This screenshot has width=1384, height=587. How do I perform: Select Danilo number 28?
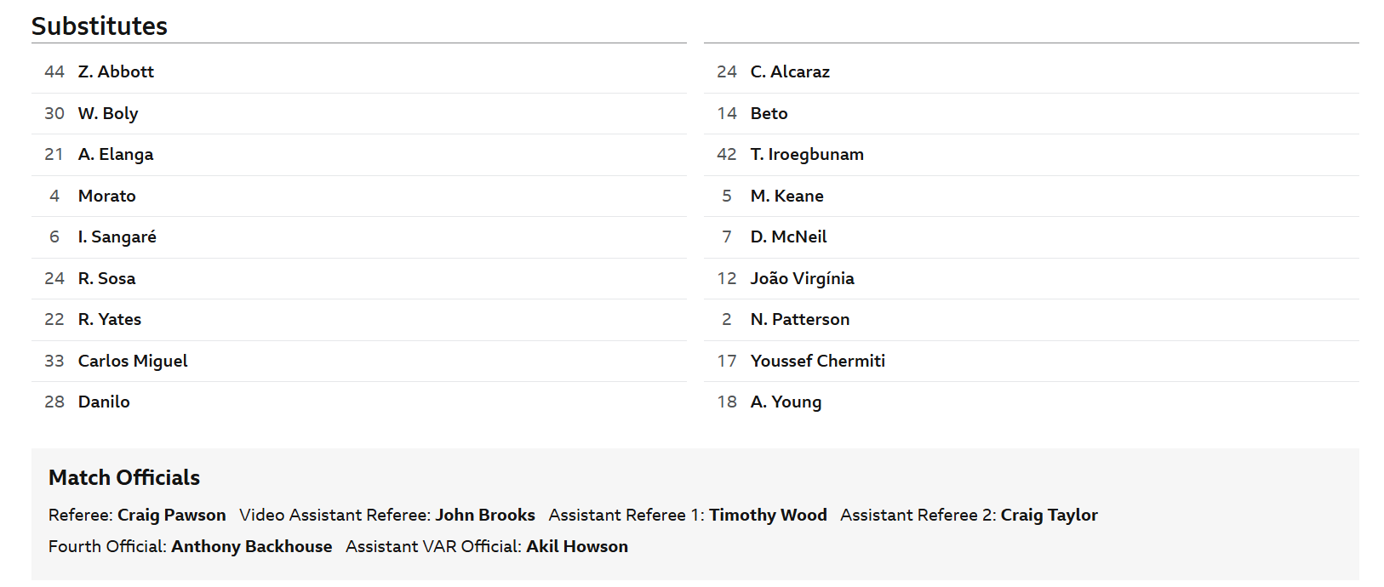[358, 402]
